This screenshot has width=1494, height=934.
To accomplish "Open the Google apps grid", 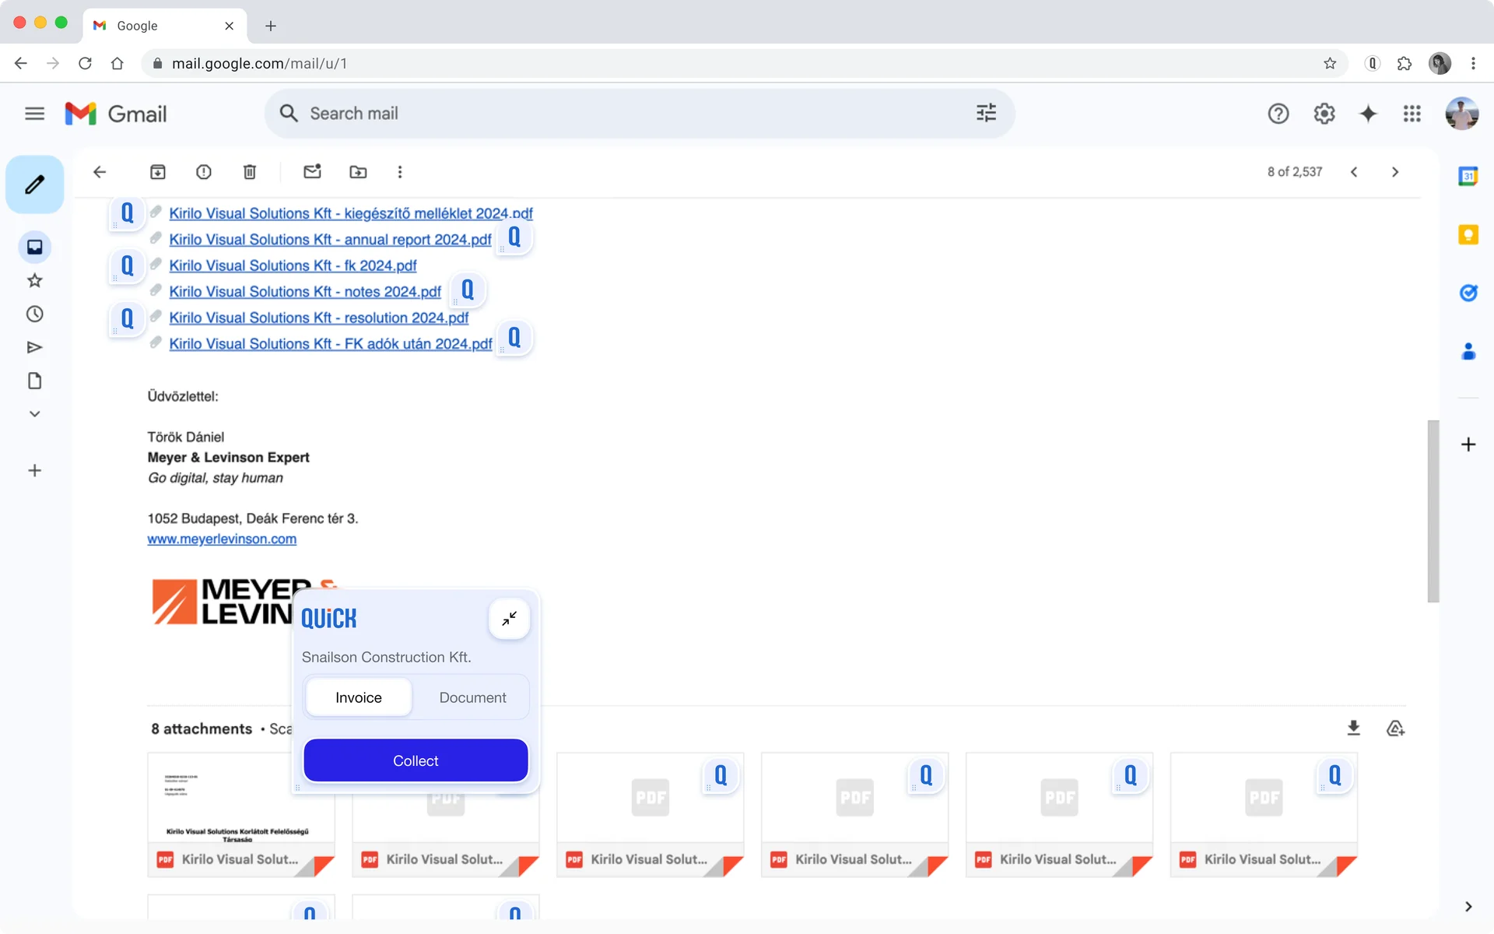I will (1412, 114).
